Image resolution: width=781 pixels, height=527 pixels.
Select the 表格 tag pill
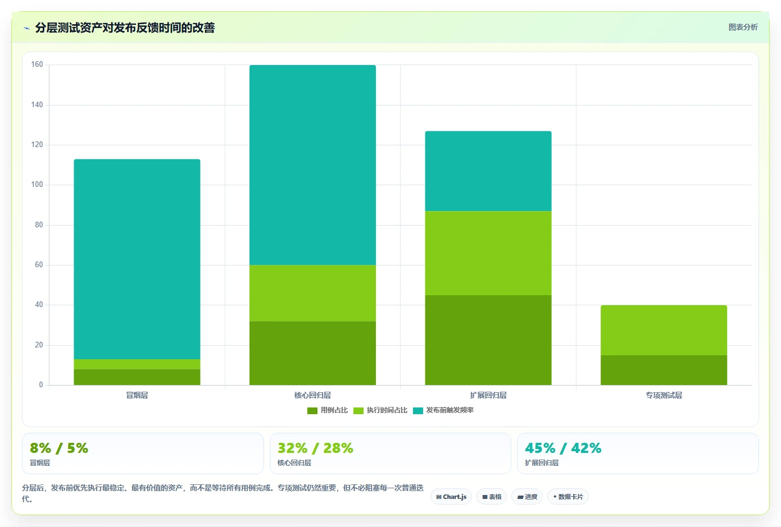coord(492,497)
